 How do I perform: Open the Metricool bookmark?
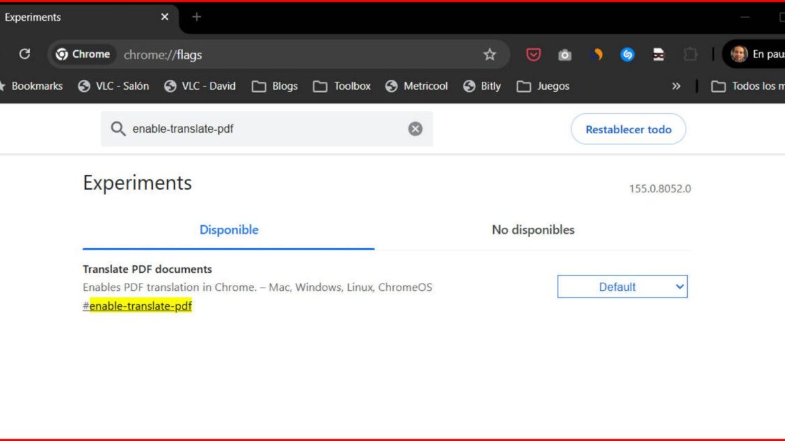(x=417, y=86)
